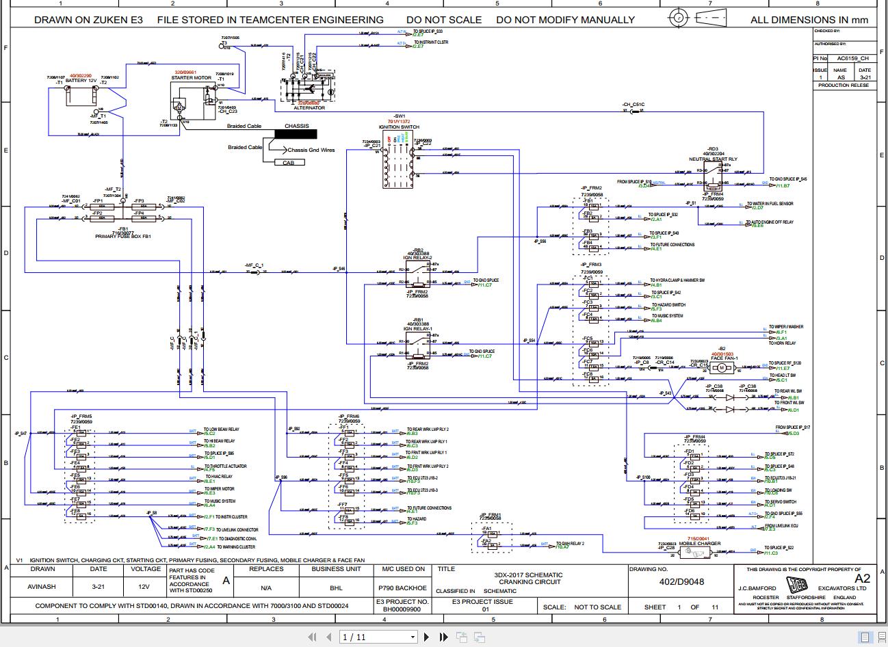Viewport: 888px width, 647px height.
Task: Click 'TO WATER IN FUEL SENSOR' reference
Action: (x=770, y=204)
